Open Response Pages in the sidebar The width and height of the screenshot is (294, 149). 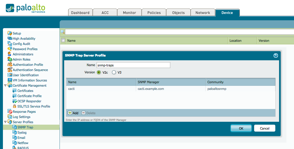point(24,112)
